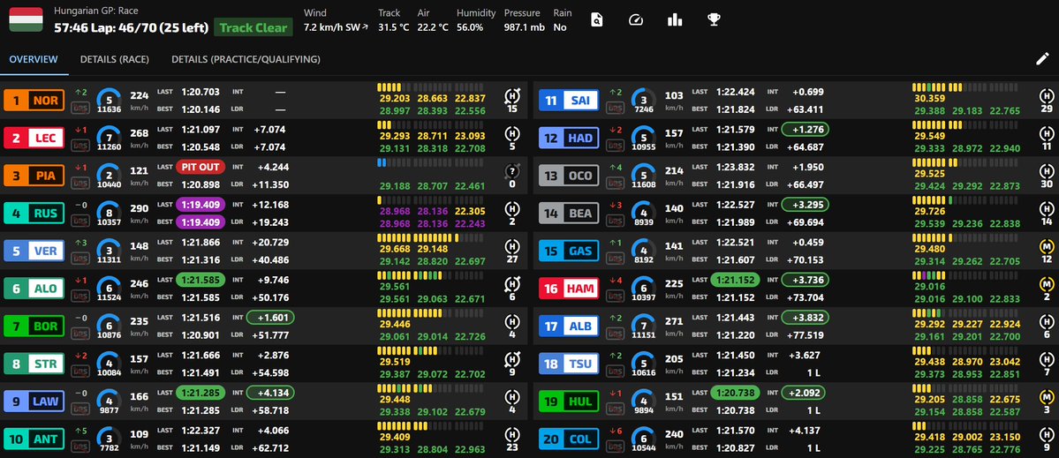The image size is (1059, 458).
Task: Click STR's hard tyre icon showing 9 laps
Action: (512, 360)
